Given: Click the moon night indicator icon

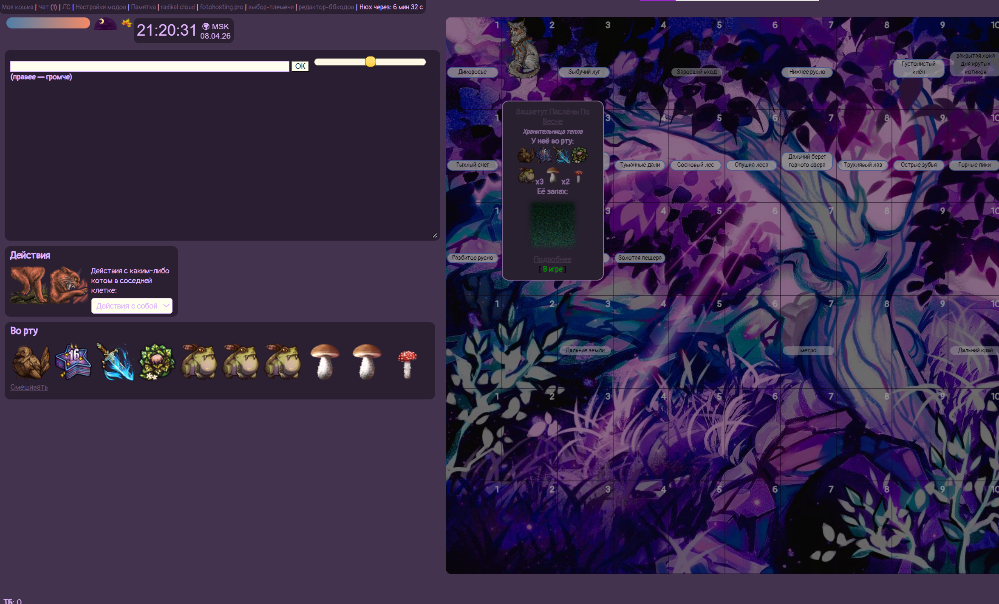Looking at the screenshot, I should pos(105,23).
